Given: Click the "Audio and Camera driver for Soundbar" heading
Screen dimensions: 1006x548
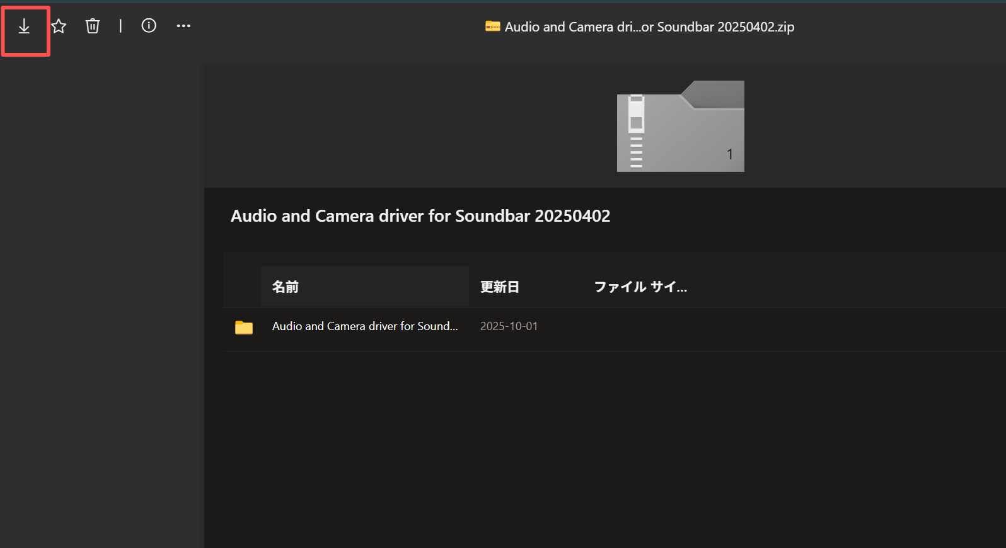Looking at the screenshot, I should tap(420, 216).
